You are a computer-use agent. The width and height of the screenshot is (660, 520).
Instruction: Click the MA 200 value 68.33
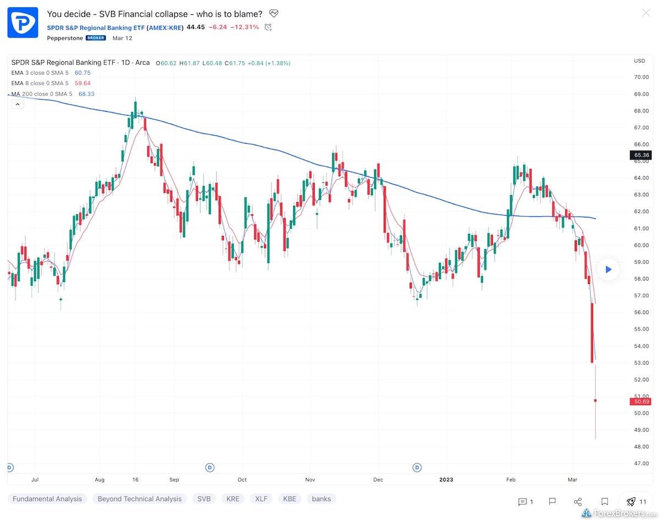pyautogui.click(x=86, y=94)
